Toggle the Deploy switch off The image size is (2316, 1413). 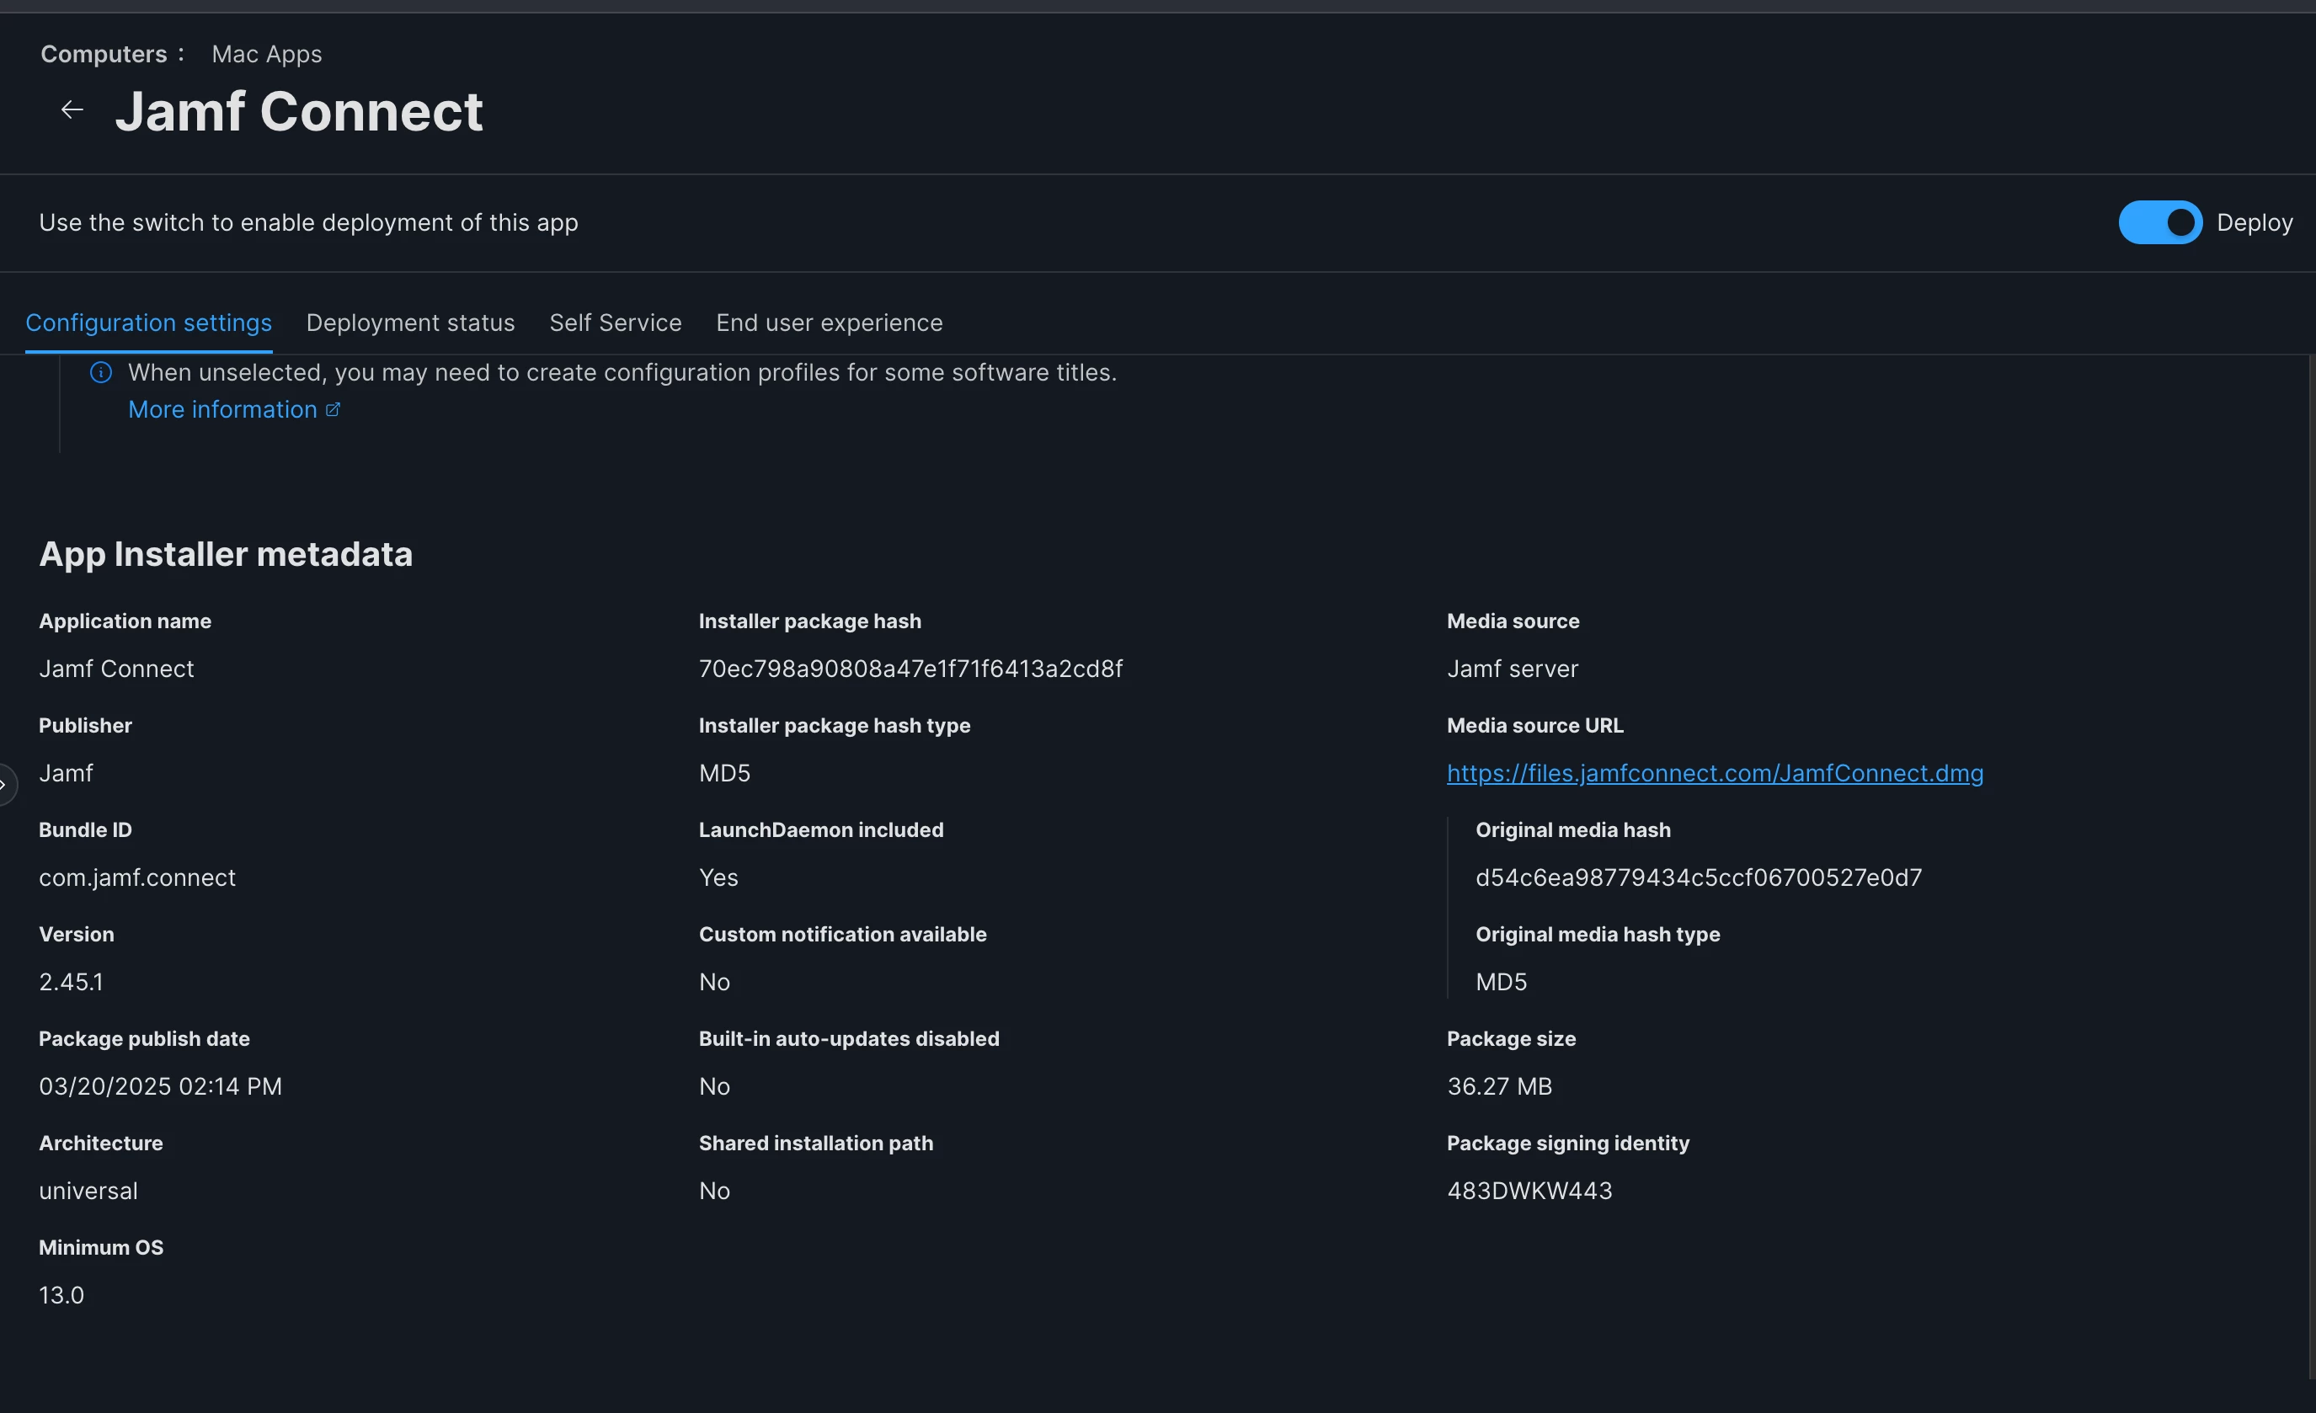pos(2159,223)
